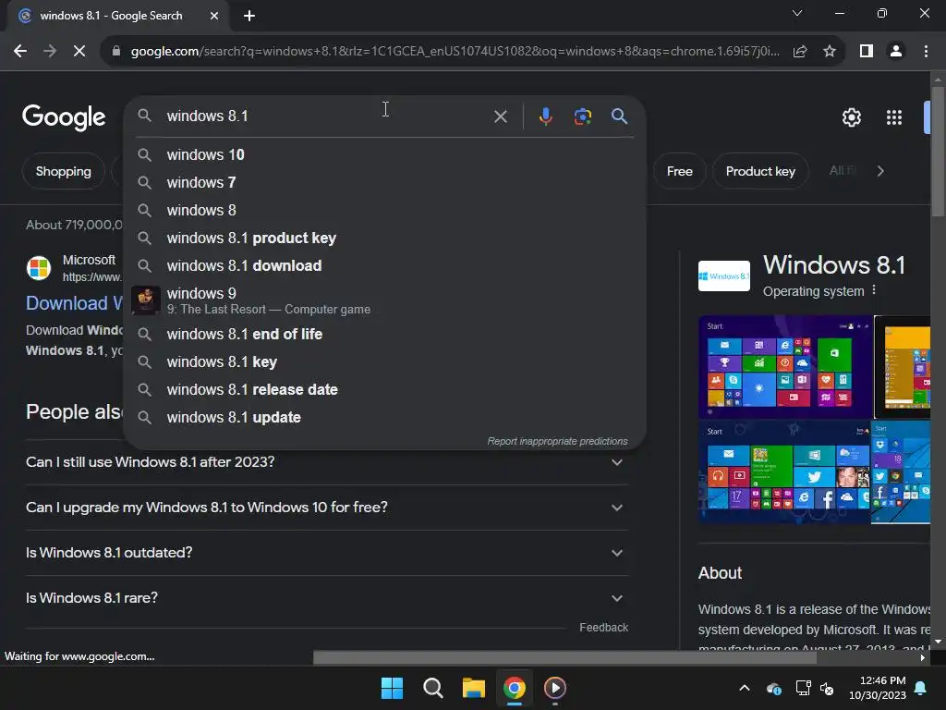Image resolution: width=946 pixels, height=710 pixels.
Task: Open the Download Microsoft result link
Action: point(74,303)
